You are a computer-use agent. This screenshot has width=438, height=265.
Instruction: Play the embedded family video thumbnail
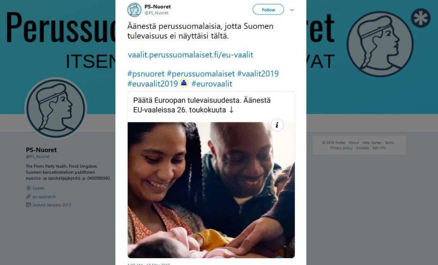[211, 190]
